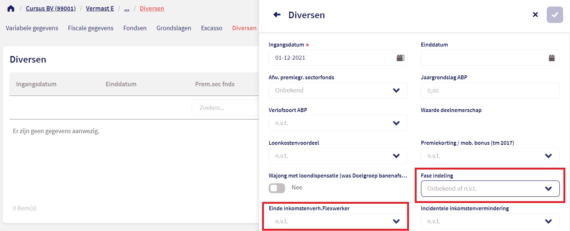Viewport: 570px width, 231px height.
Task: Go to the home icon in breadcrumb
Action: (11, 9)
